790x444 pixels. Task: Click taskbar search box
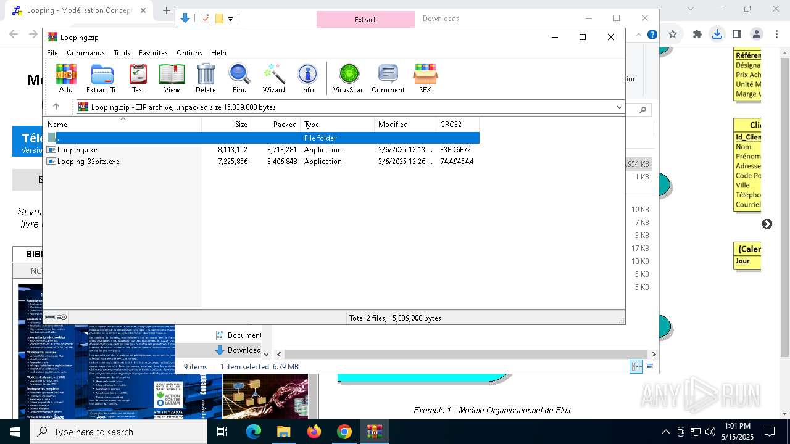tap(118, 432)
